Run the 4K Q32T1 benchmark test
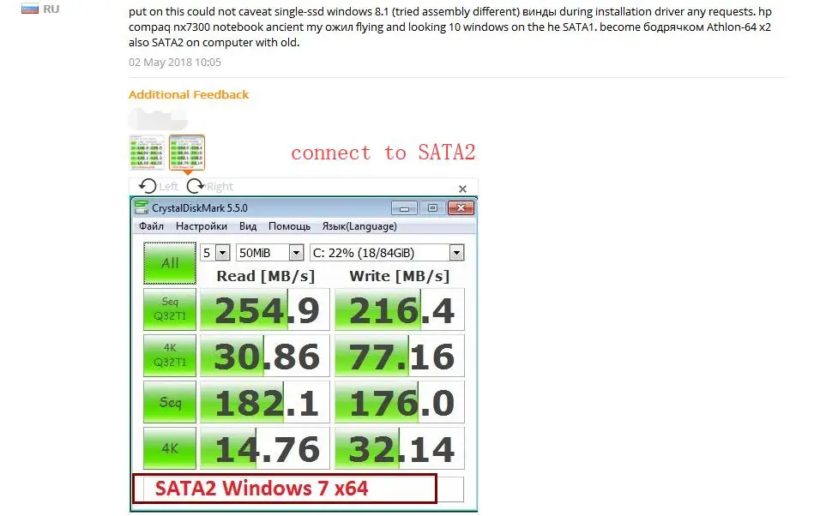Image resolution: width=814 pixels, height=516 pixels. pyautogui.click(x=169, y=356)
